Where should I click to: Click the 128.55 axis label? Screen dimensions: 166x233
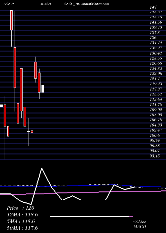coord(156,58)
